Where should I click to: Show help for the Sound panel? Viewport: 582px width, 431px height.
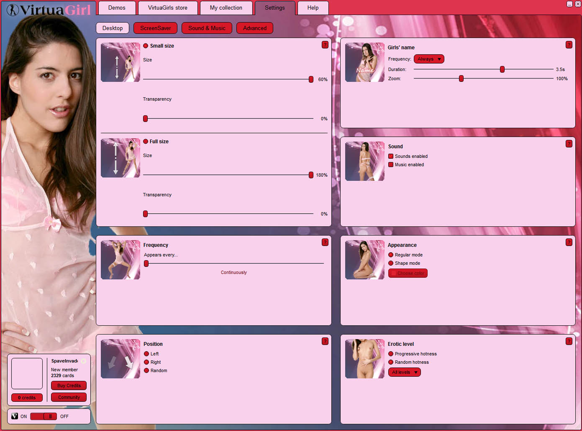(569, 144)
